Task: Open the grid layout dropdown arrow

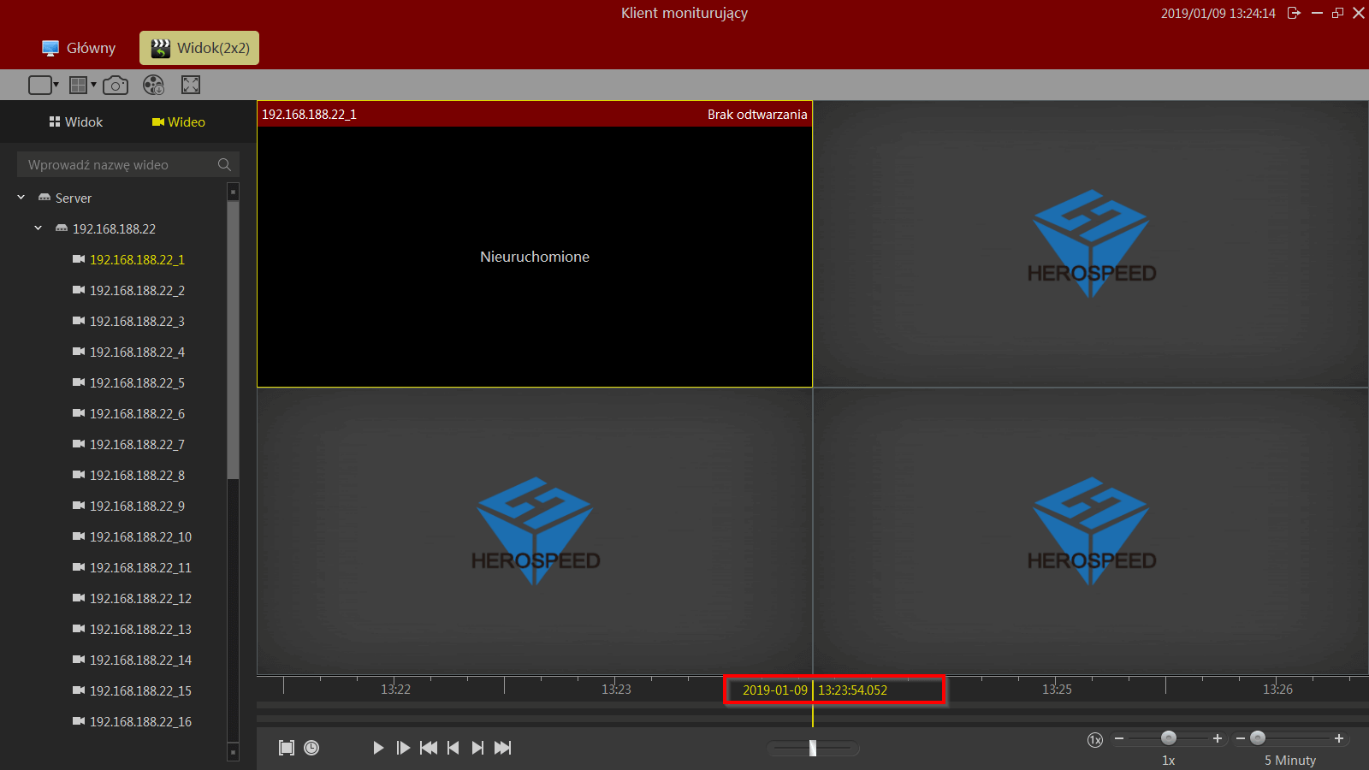Action: (93, 85)
